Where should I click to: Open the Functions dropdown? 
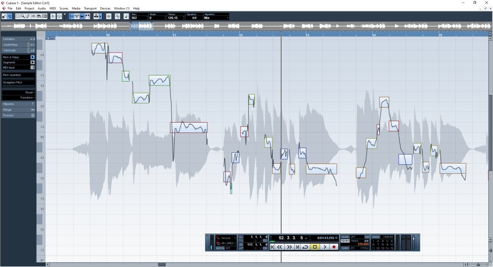[x=18, y=97]
